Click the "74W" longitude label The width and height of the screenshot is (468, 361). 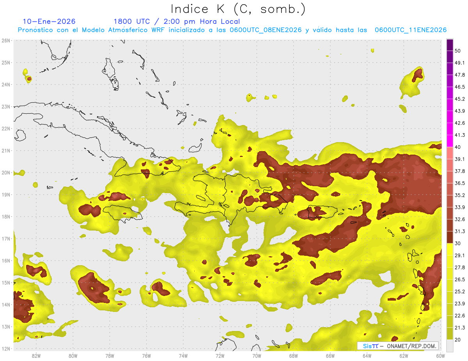coord(183,356)
